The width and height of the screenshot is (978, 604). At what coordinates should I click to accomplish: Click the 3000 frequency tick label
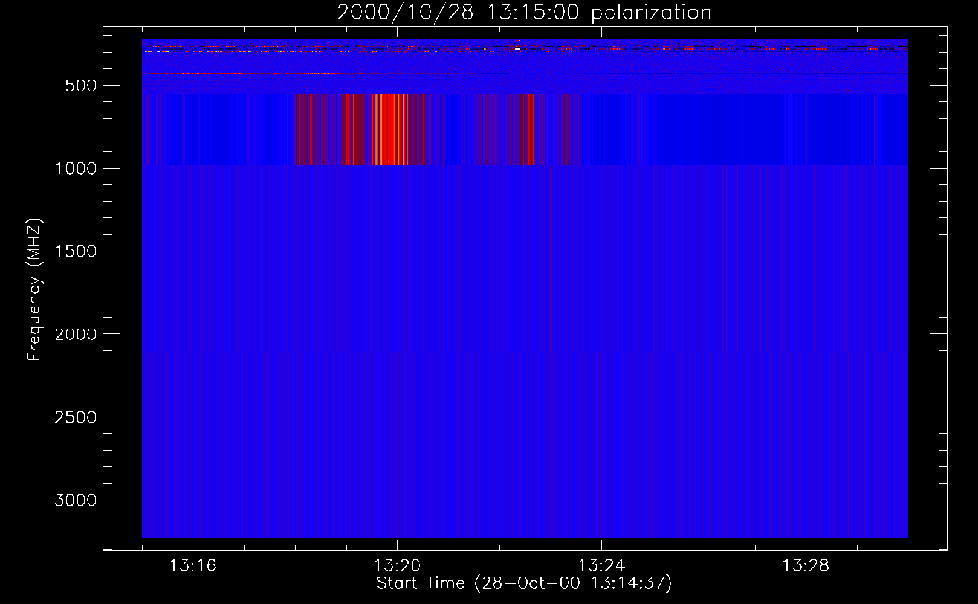(x=76, y=500)
